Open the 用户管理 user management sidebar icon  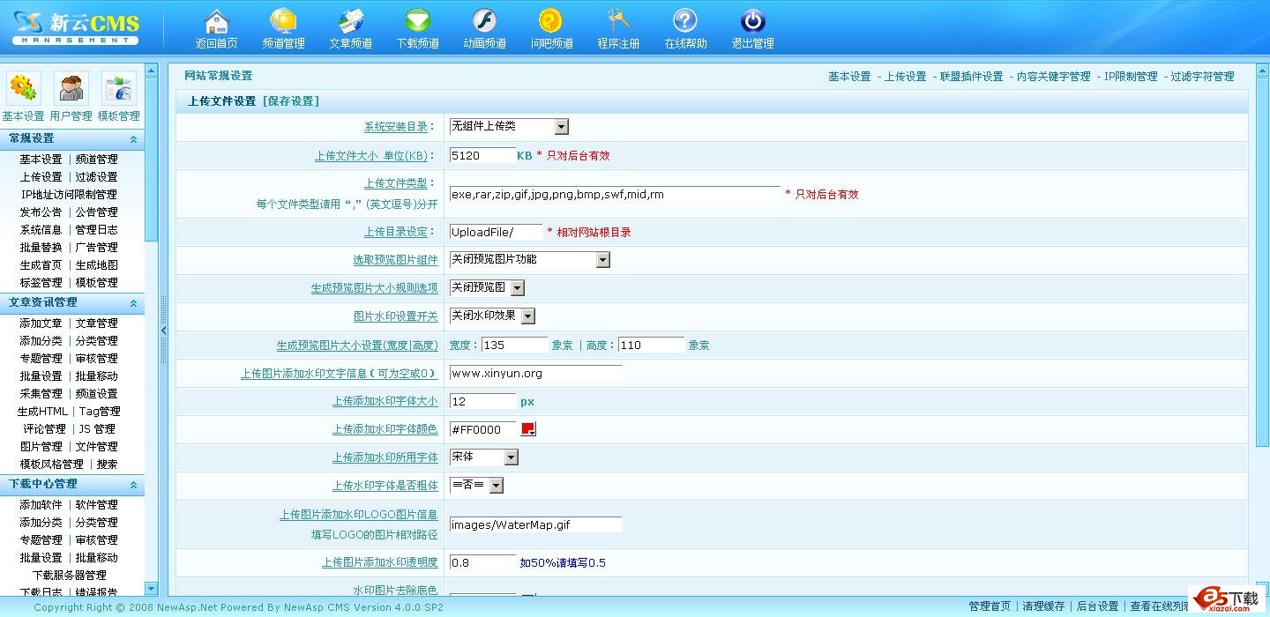(71, 89)
